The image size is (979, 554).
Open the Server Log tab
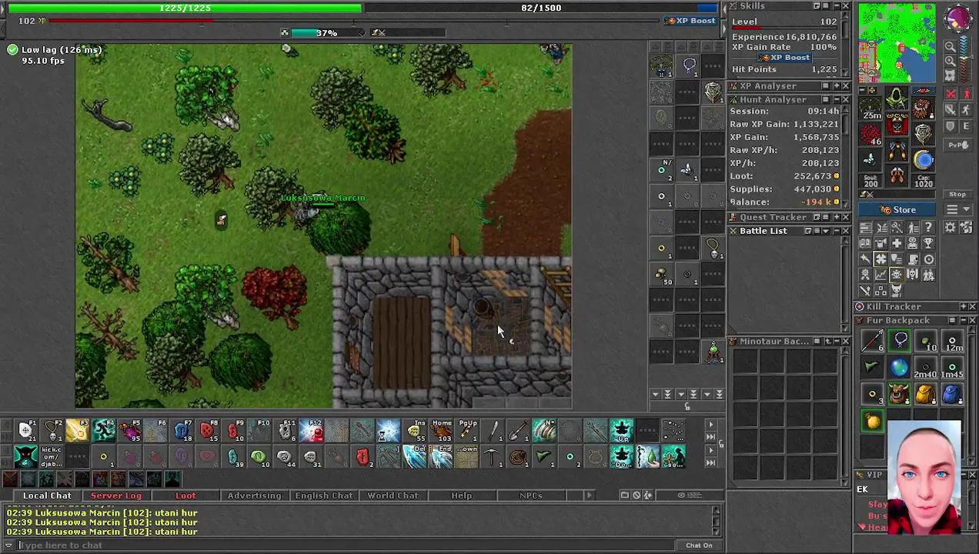tap(116, 496)
